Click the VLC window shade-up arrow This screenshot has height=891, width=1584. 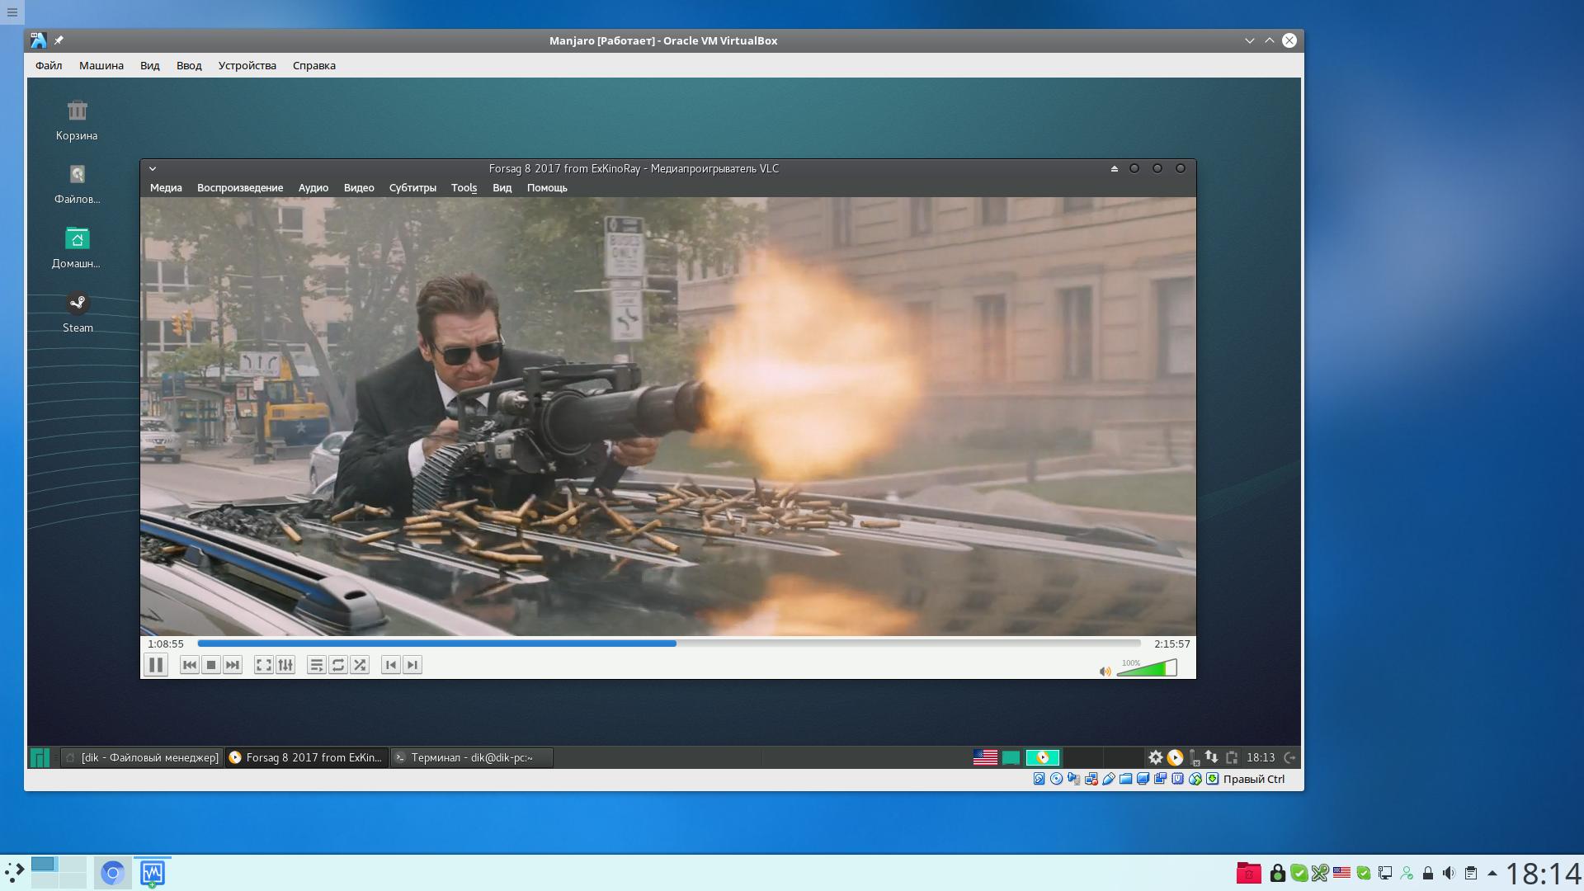(1115, 168)
